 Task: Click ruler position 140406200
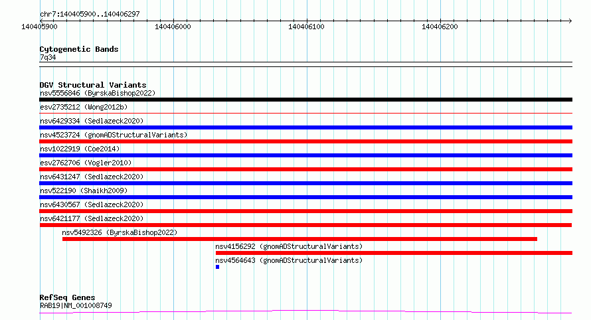(440, 27)
